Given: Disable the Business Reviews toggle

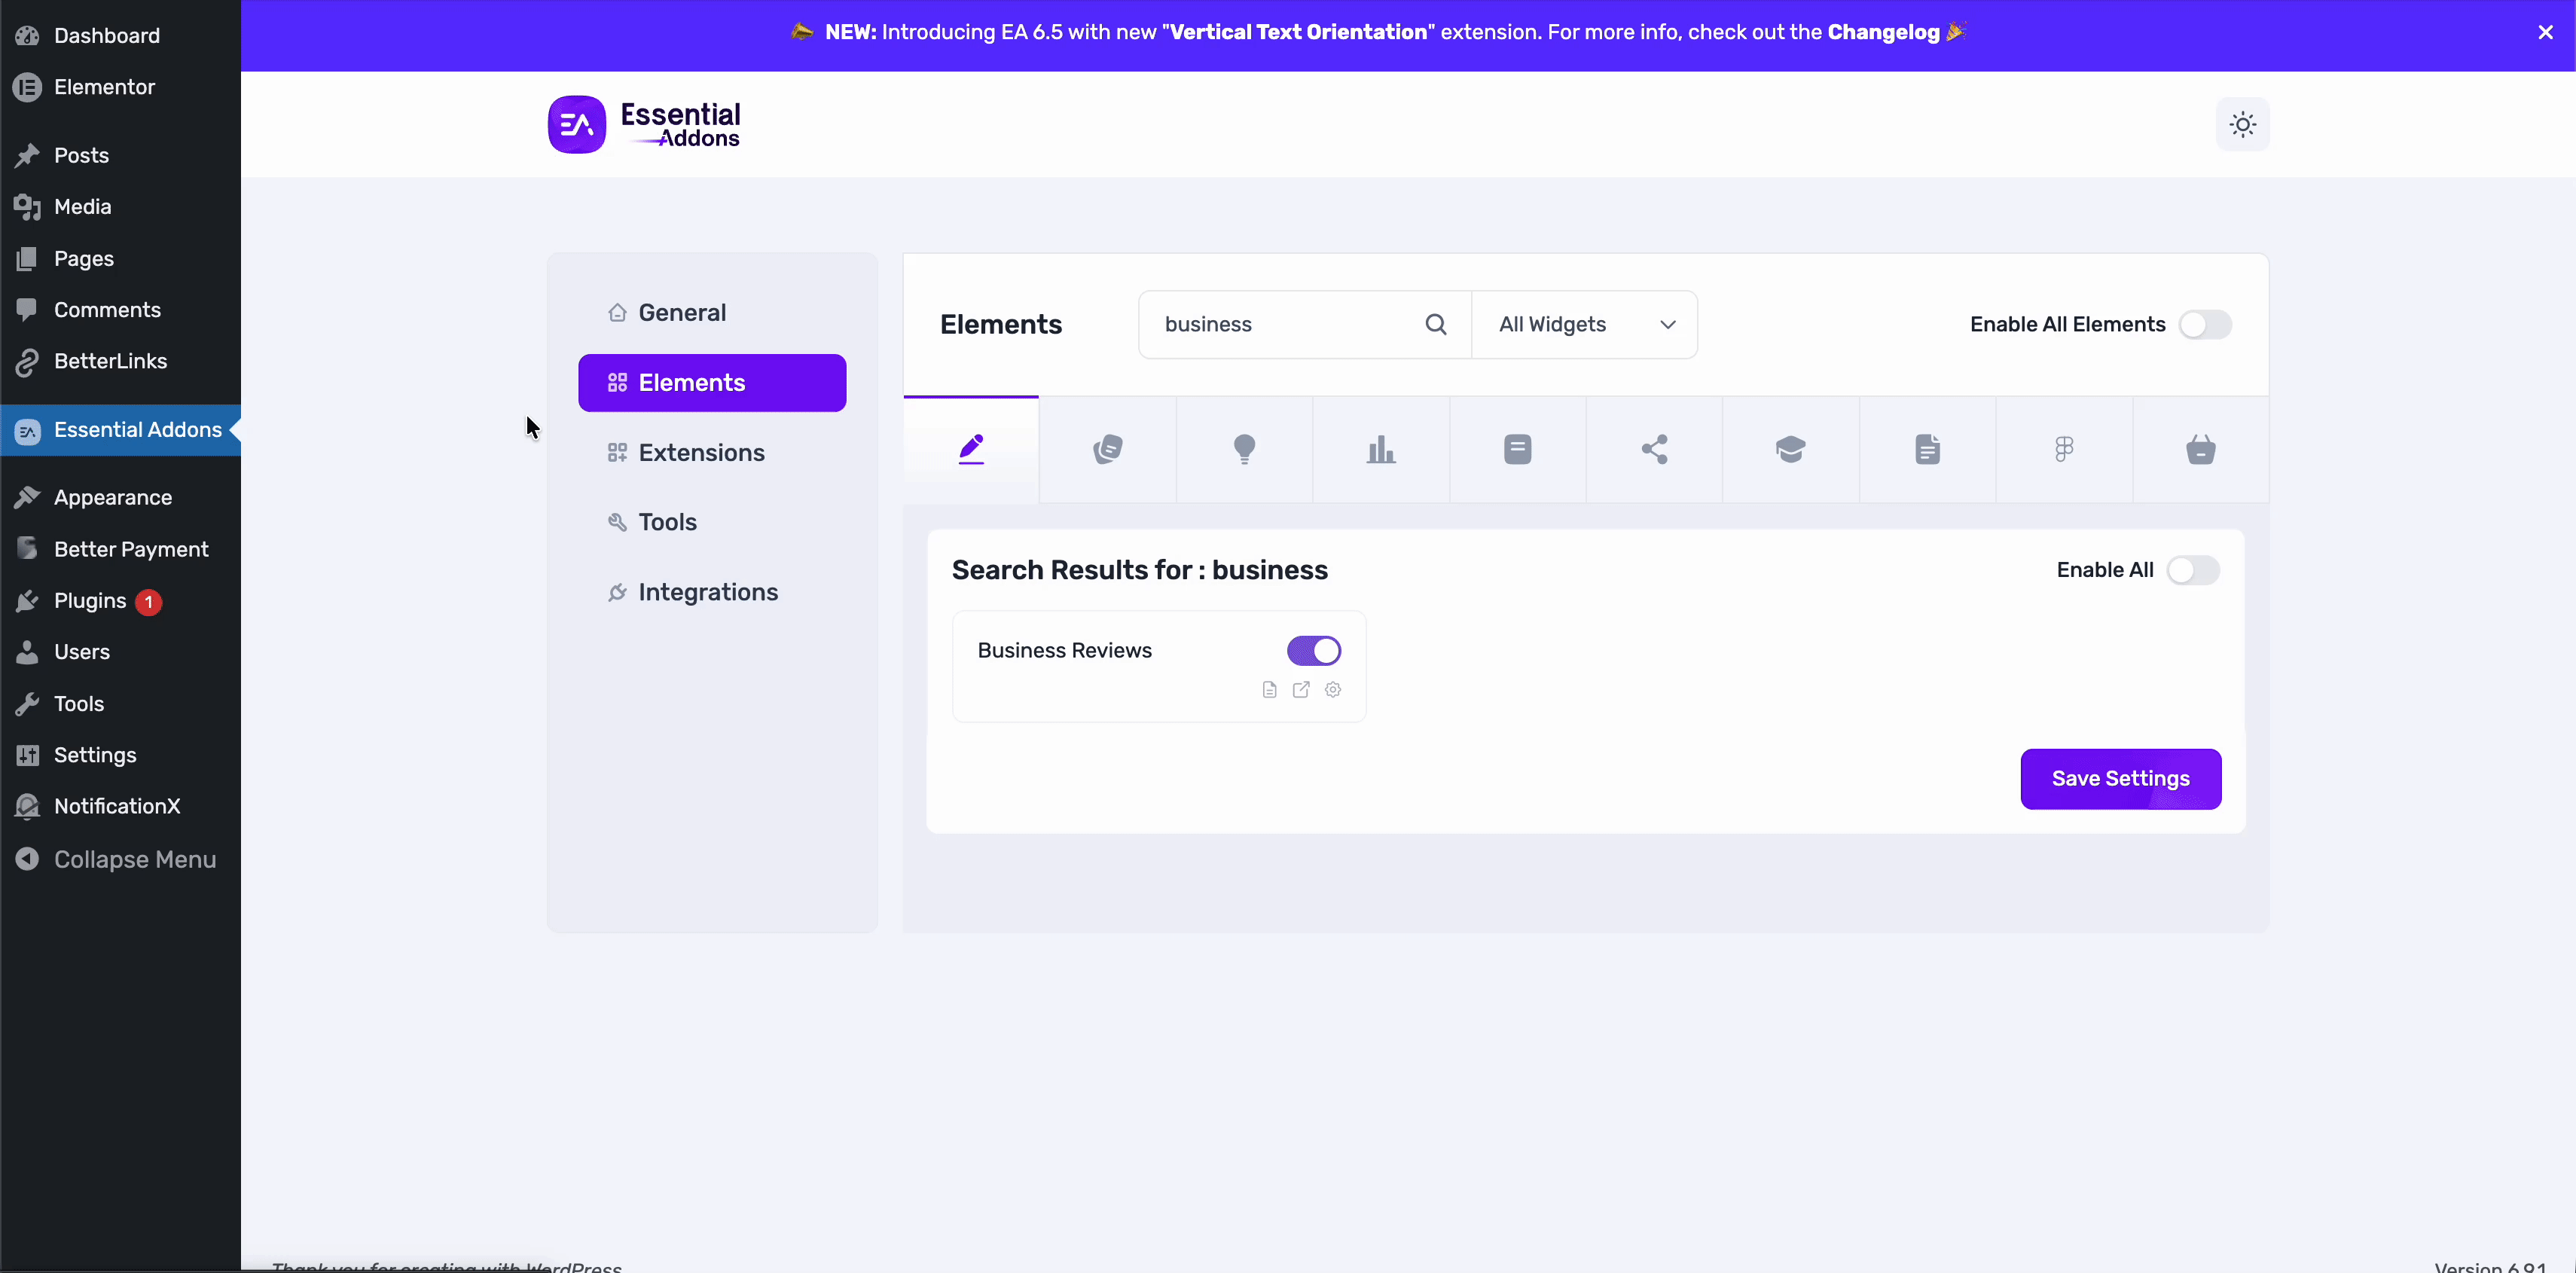Looking at the screenshot, I should click(1313, 651).
